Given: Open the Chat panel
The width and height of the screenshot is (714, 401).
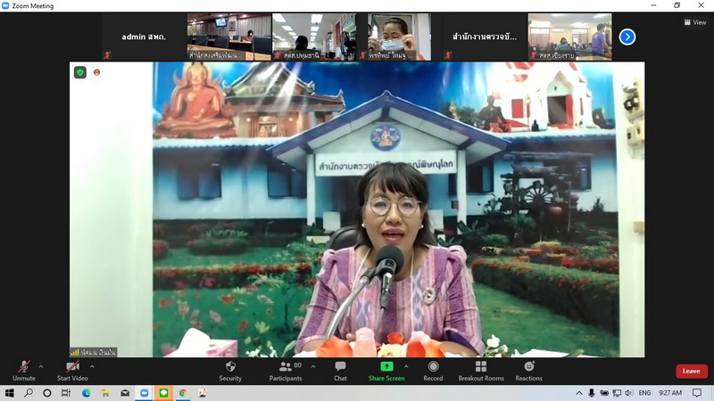Looking at the screenshot, I should coord(340,371).
